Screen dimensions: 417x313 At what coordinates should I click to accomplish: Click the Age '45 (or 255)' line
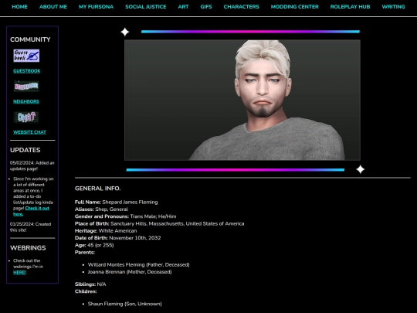coord(94,245)
